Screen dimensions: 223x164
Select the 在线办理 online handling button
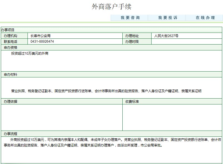pos(204,18)
